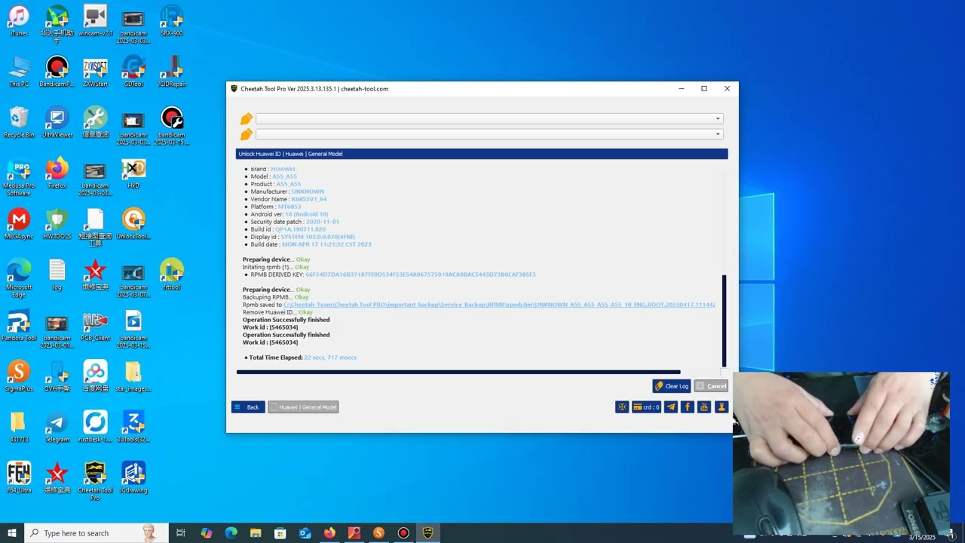Click the Huawei | General Model button
The image size is (965, 543).
point(303,407)
